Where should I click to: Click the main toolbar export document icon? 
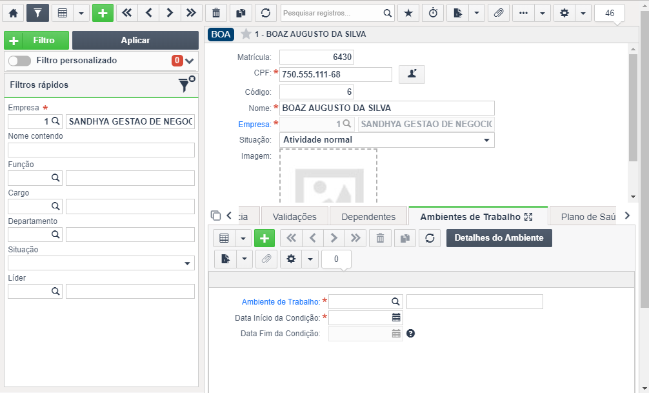tap(458, 13)
